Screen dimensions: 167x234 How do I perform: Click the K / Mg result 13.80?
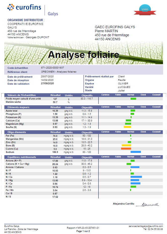[55, 180]
